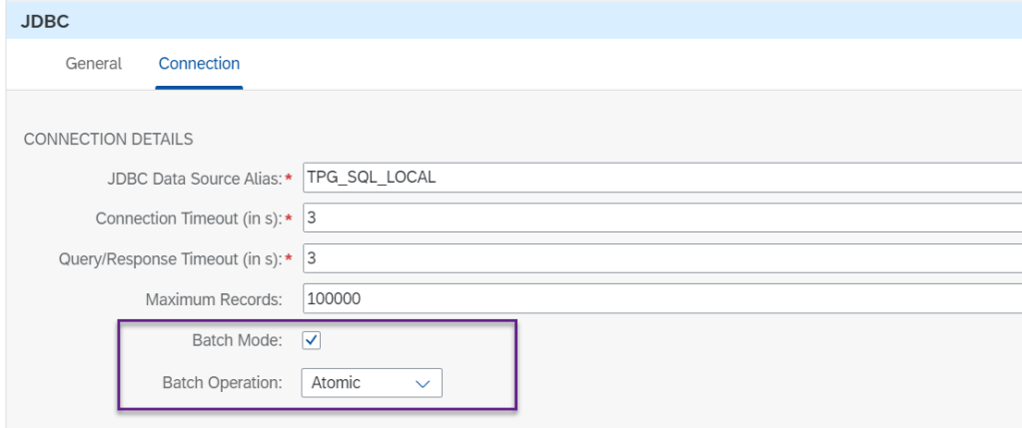Click the Query/Response Timeout (in s) label
1022x428 pixels.
click(171, 259)
